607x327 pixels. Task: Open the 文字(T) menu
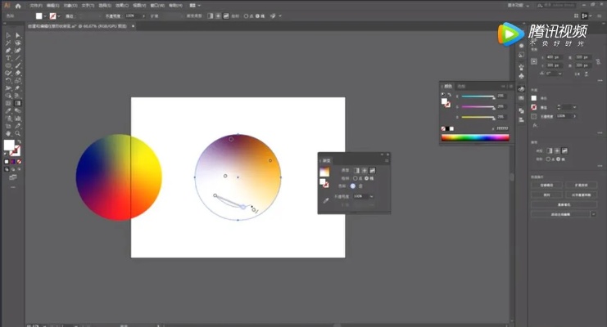(x=88, y=6)
